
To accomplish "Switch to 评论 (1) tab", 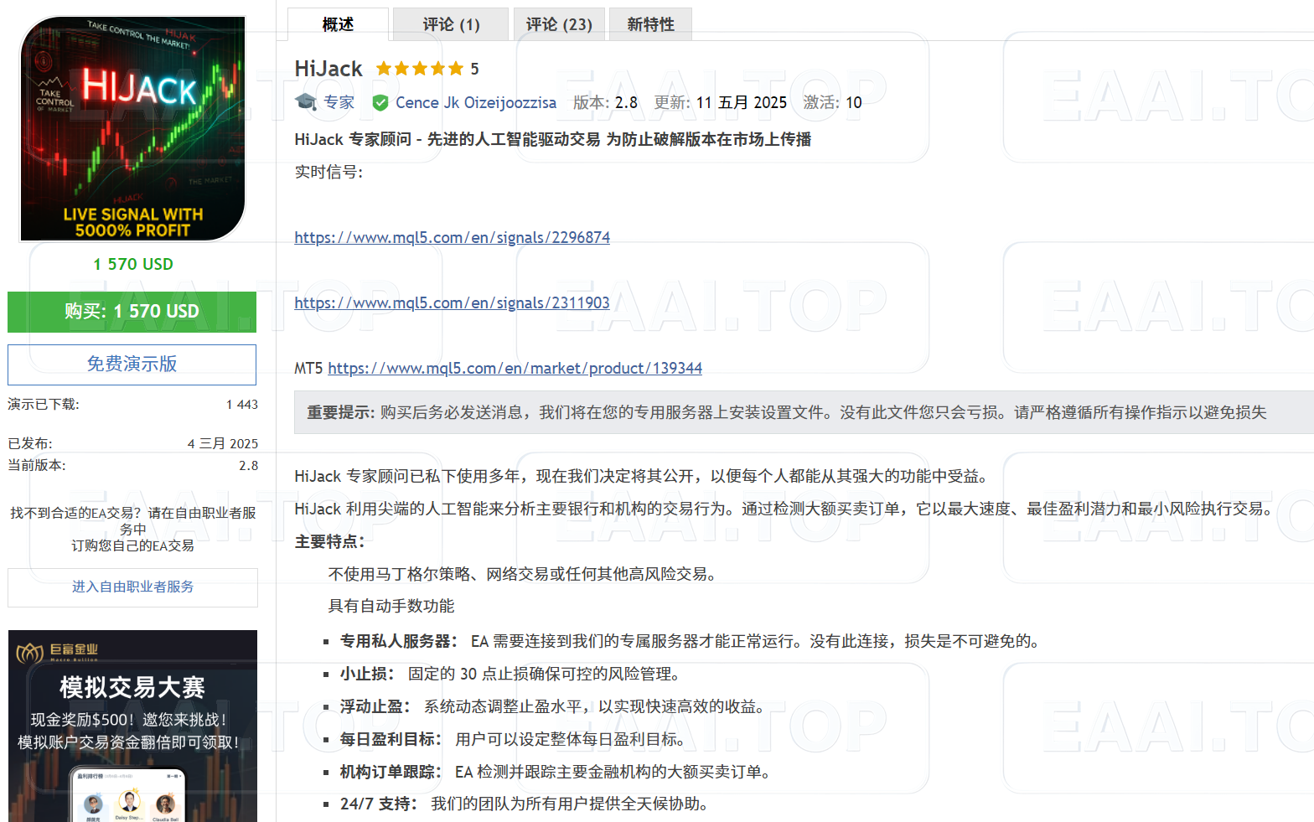I will pyautogui.click(x=451, y=24).
